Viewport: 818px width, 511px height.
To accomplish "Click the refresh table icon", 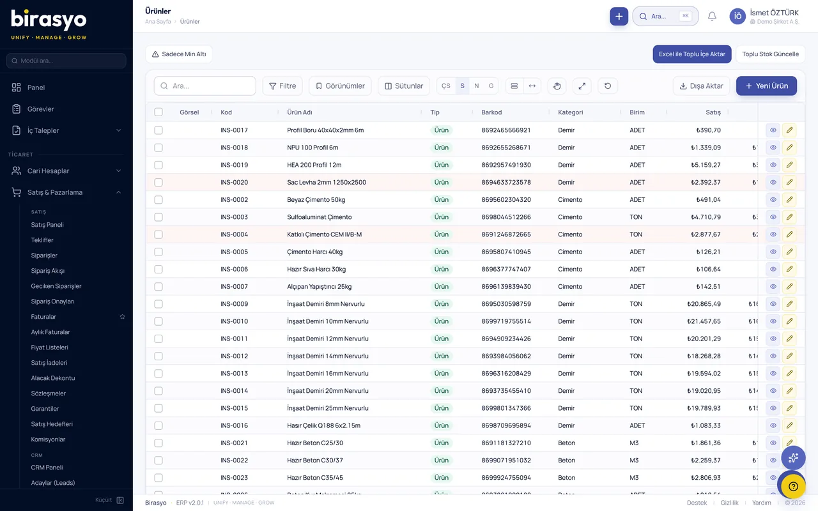I will click(x=608, y=86).
